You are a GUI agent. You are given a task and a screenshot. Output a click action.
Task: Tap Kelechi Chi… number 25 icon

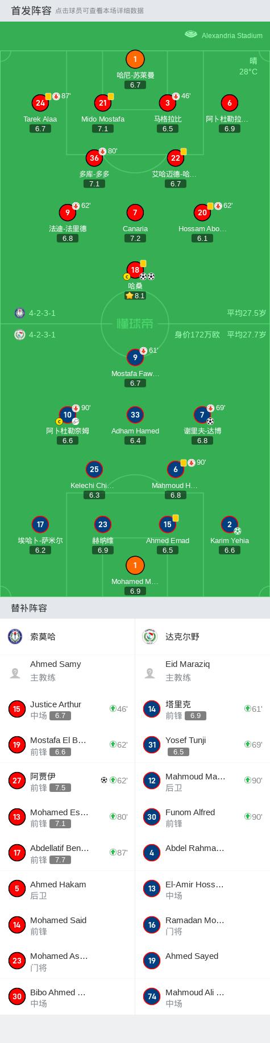[x=94, y=469]
